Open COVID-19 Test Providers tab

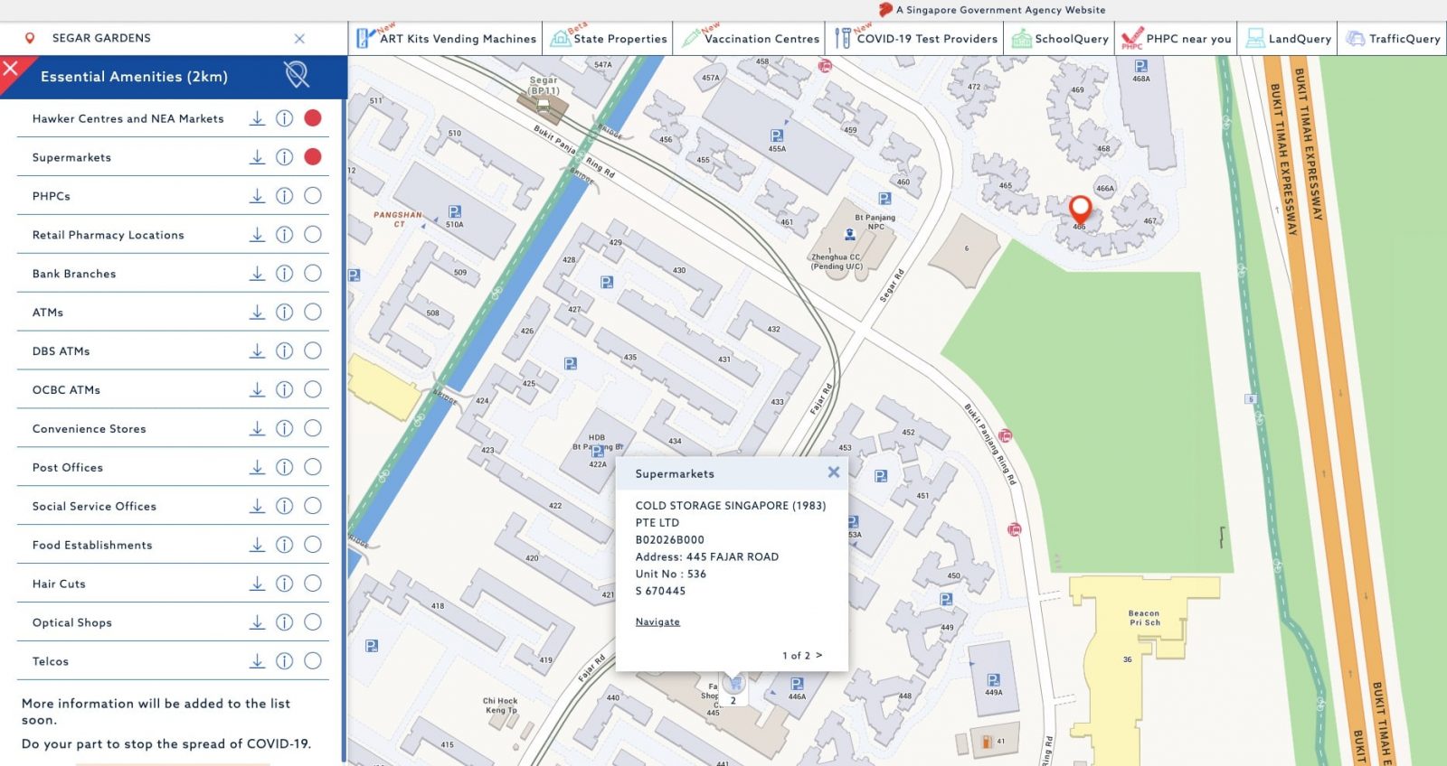[915, 39]
